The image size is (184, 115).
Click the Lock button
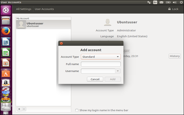click(x=173, y=9)
